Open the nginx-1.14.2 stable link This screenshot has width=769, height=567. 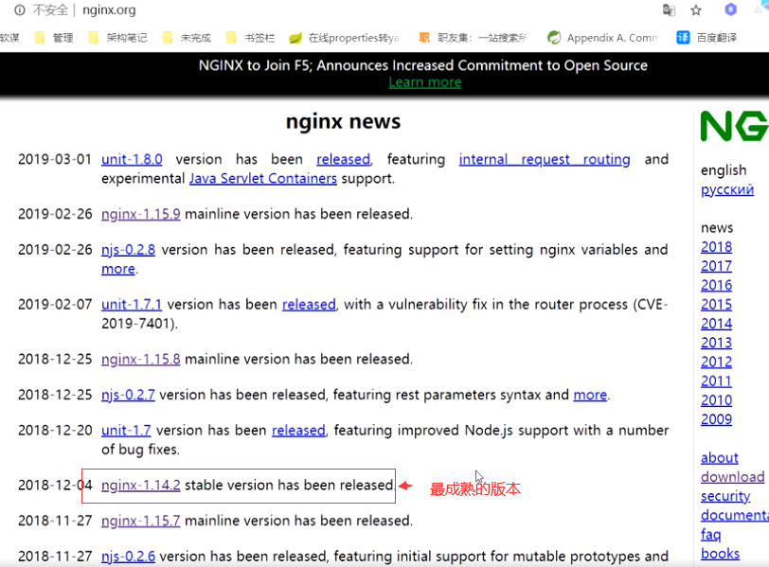(141, 486)
